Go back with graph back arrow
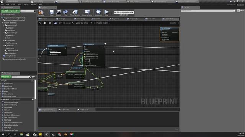Screen dimensions: 245x137 [44, 23]
